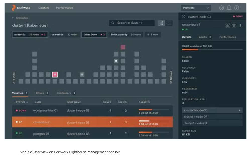Toggle the Drives Down filter chip
The width and height of the screenshot is (251, 158).
tap(94, 35)
